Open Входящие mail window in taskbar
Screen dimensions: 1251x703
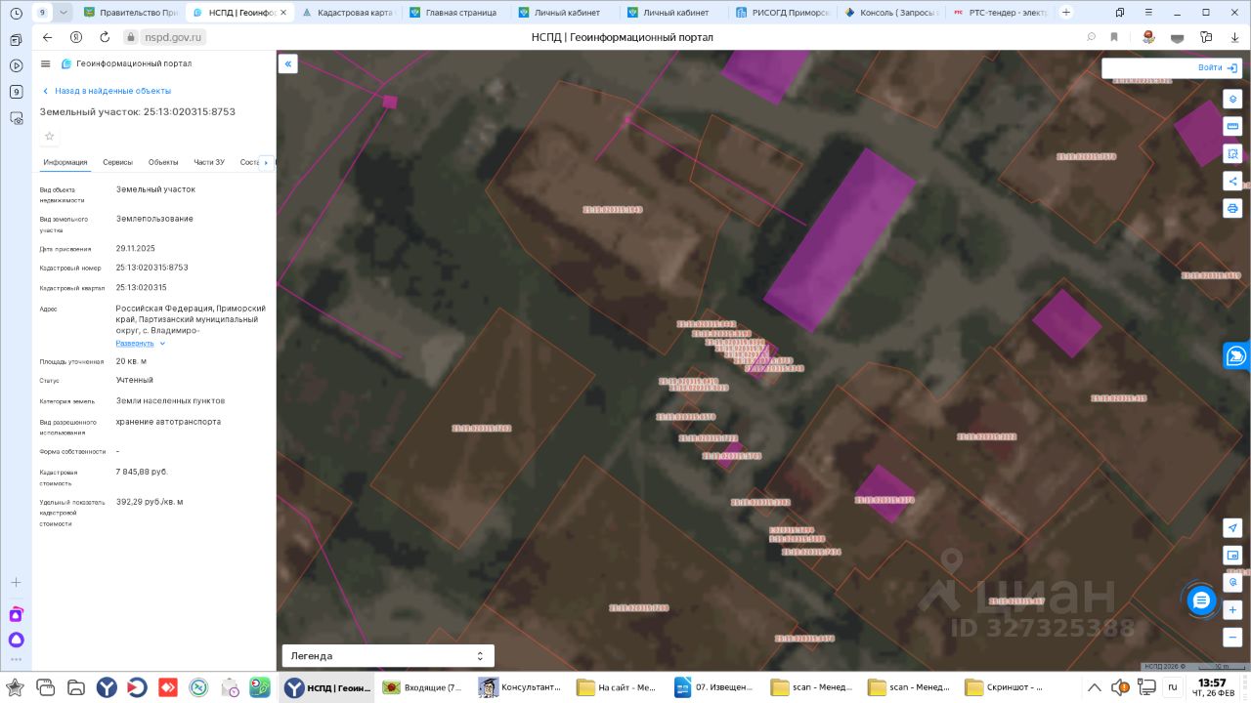(x=423, y=687)
